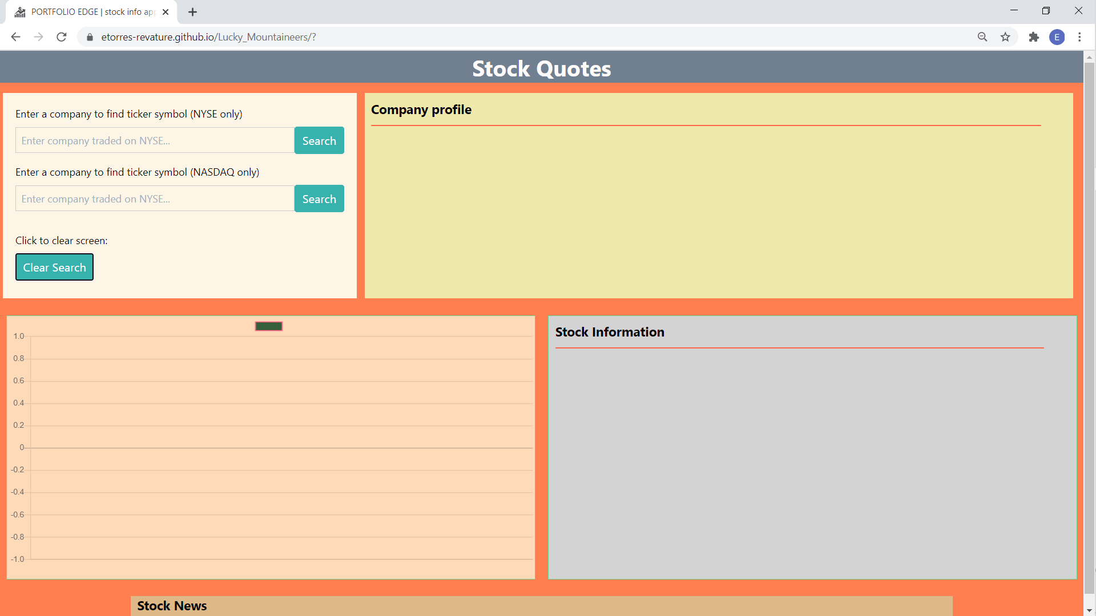This screenshot has height=616, width=1096.
Task: Open the zoom magnifier in address bar
Action: (982, 37)
